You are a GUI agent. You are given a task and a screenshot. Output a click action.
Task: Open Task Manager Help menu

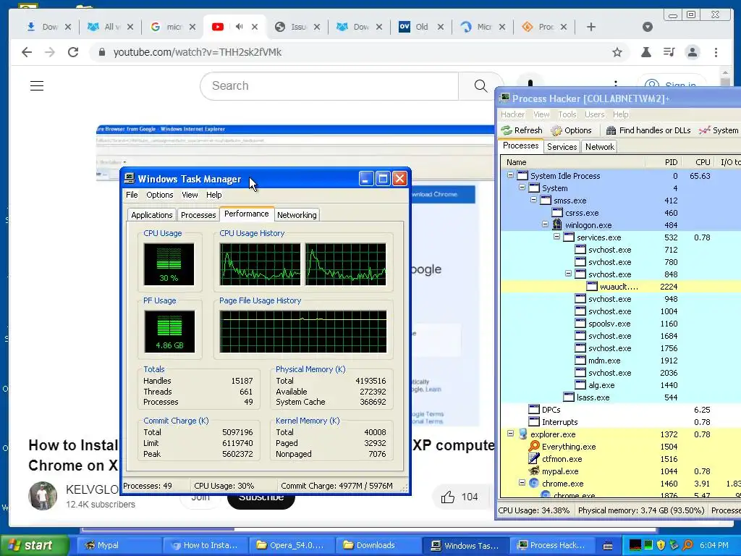(213, 195)
